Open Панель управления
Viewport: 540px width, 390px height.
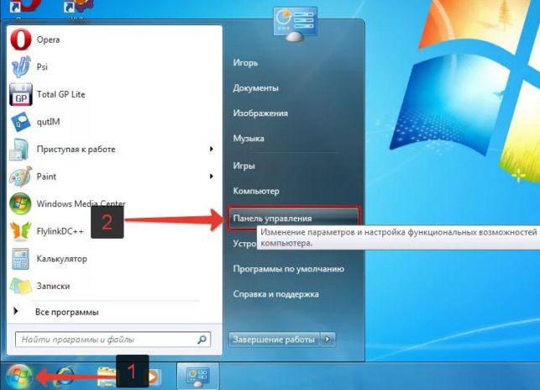click(293, 219)
